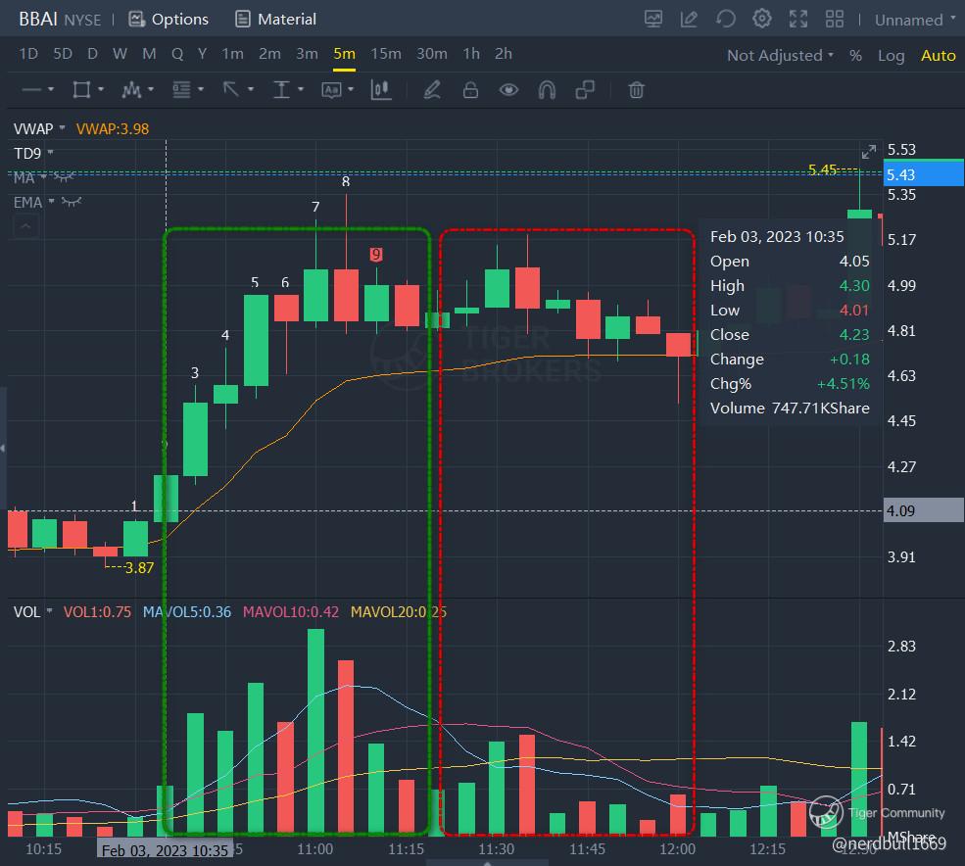Open the Not Adjusted price dropdown
Screen dimensions: 965x866
coord(781,56)
